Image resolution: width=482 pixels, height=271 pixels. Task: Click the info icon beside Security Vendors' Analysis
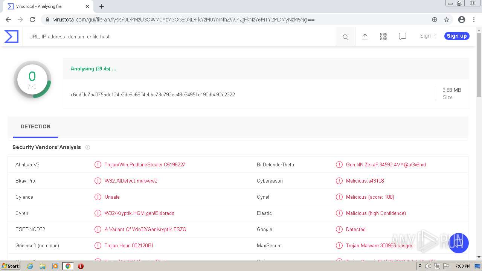click(x=88, y=147)
